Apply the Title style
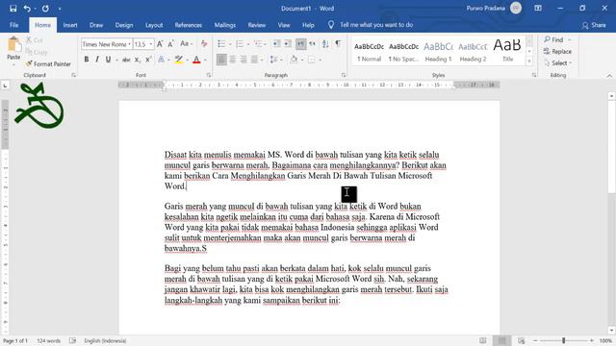The image size is (616, 346). point(507,51)
